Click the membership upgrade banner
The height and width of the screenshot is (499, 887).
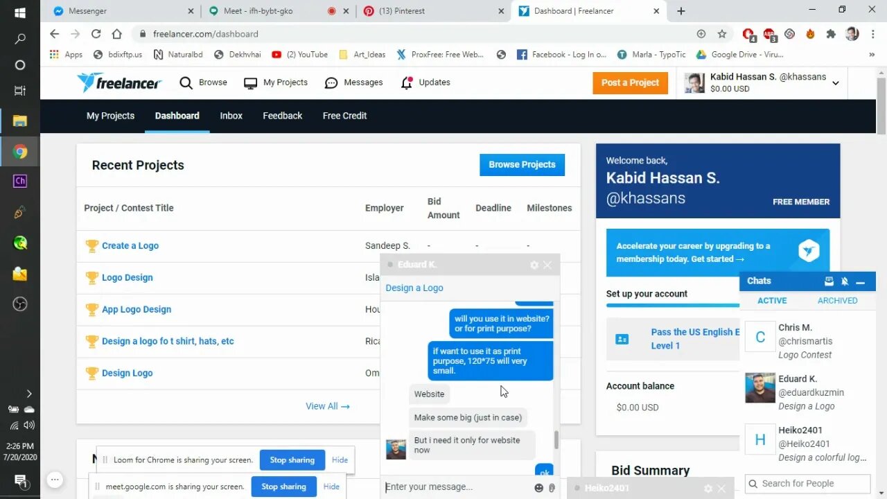[x=717, y=252]
